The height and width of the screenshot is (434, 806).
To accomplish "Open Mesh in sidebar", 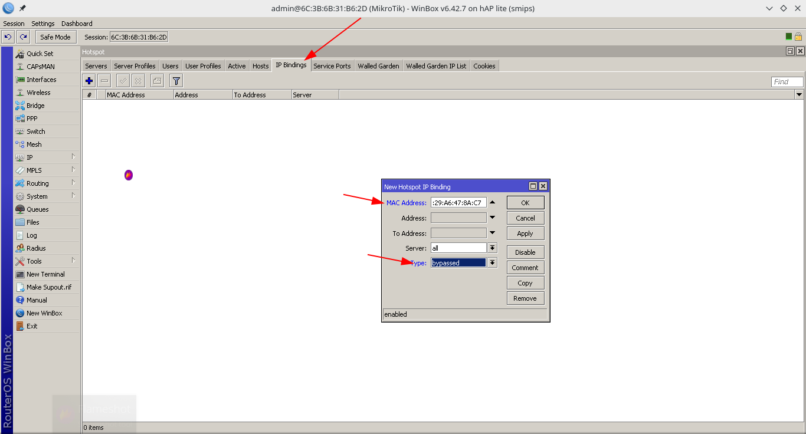I will [47, 144].
